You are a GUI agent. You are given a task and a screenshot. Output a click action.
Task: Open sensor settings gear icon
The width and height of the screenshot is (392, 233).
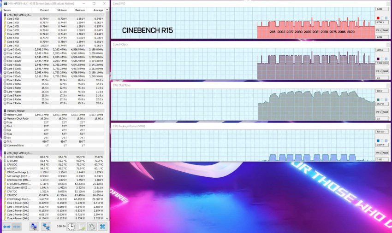coord(92,227)
